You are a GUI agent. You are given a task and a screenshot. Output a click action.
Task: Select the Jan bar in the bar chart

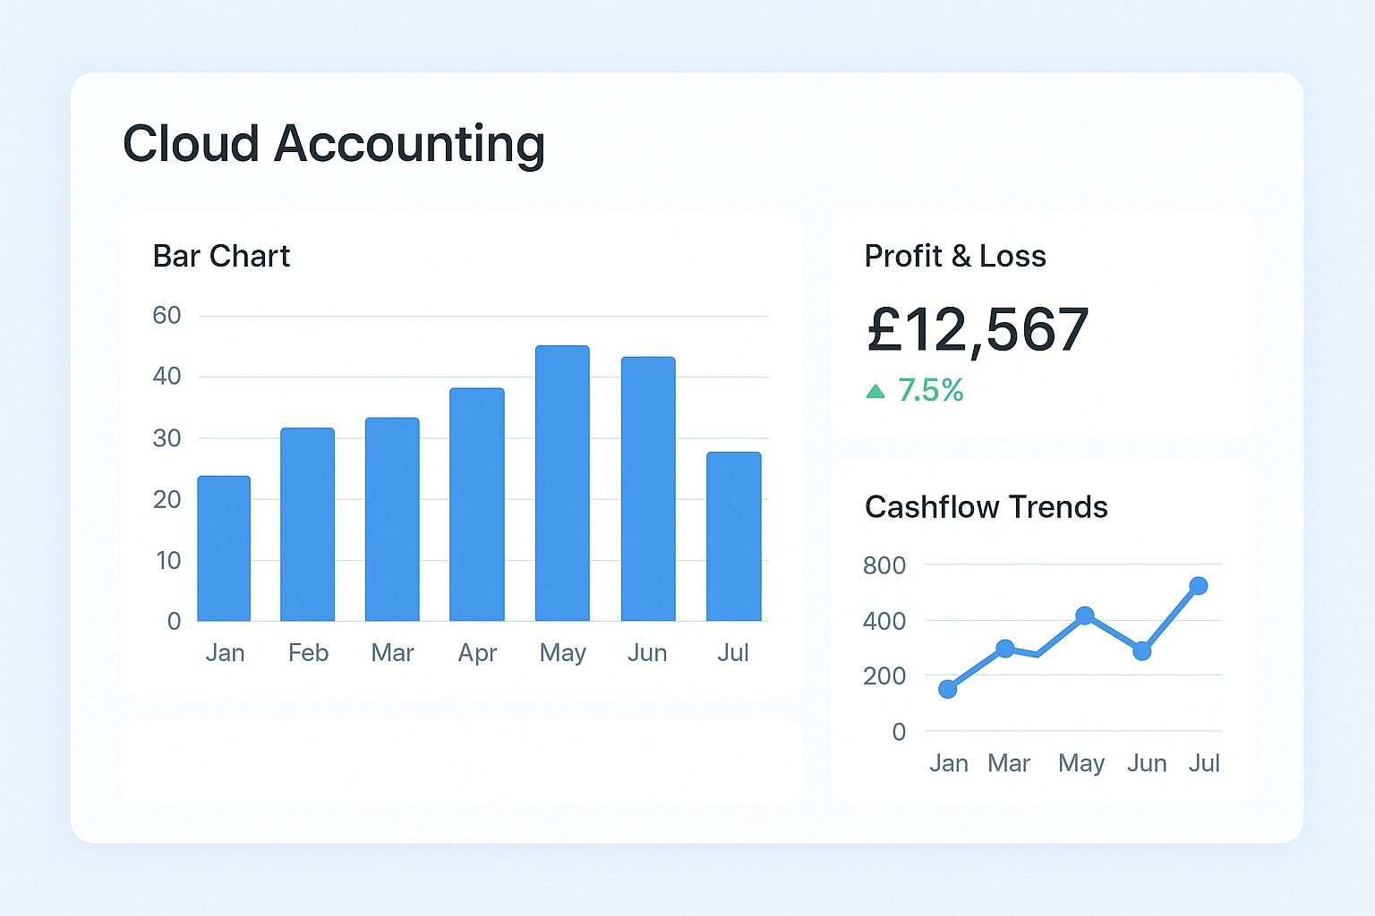[x=224, y=548]
